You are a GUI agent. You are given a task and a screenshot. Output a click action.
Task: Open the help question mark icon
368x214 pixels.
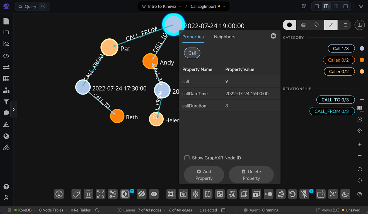coord(6,187)
